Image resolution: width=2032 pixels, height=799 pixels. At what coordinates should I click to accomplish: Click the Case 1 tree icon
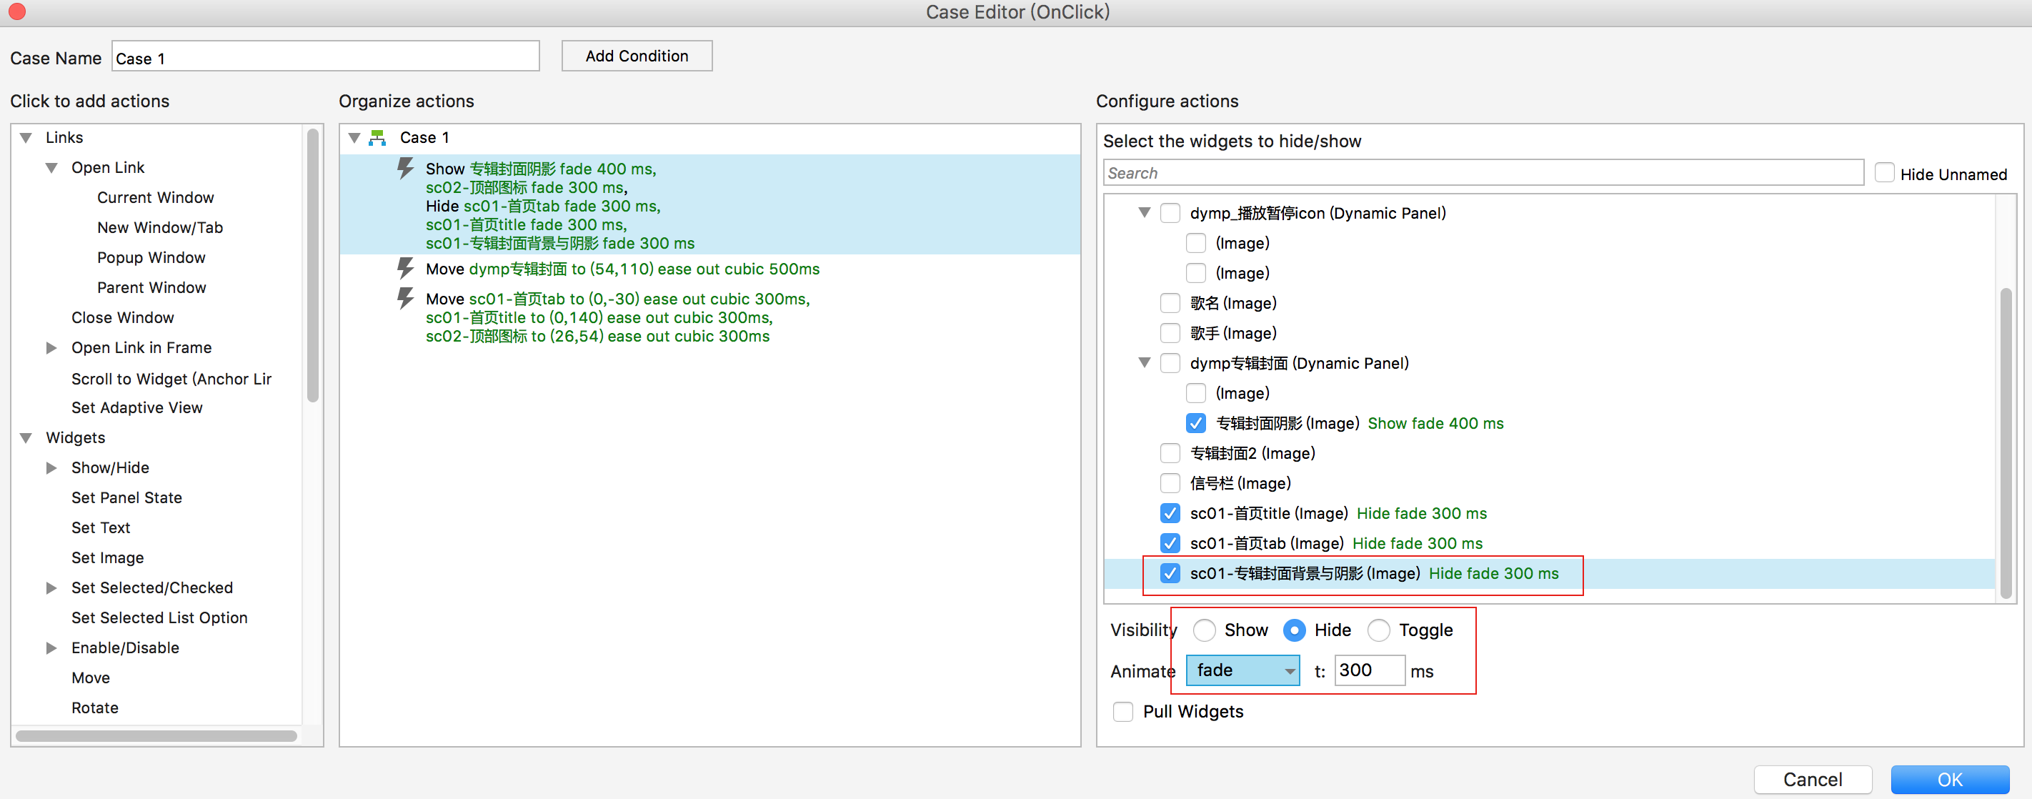pyautogui.click(x=378, y=138)
